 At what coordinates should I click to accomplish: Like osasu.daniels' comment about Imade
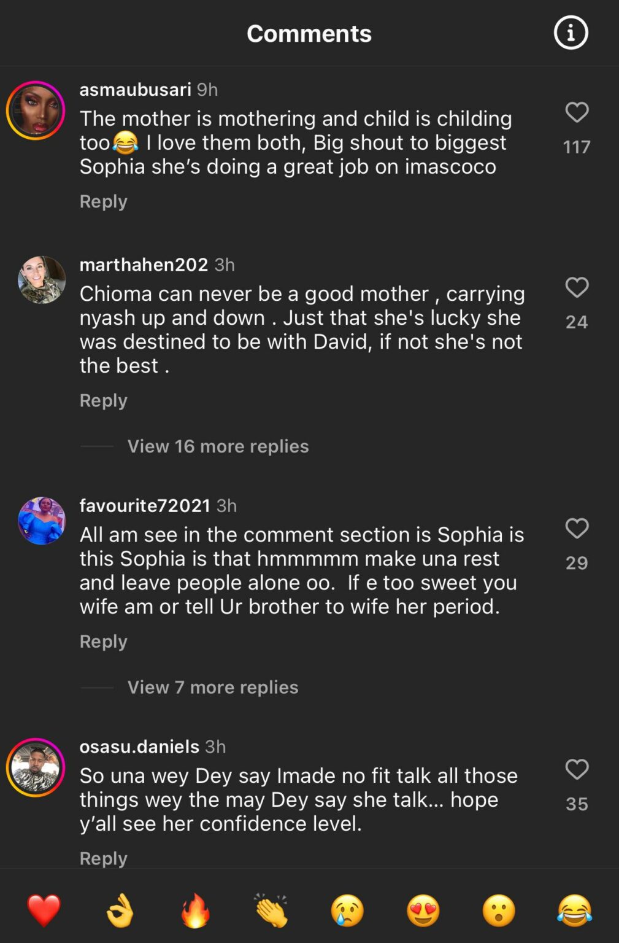point(576,770)
